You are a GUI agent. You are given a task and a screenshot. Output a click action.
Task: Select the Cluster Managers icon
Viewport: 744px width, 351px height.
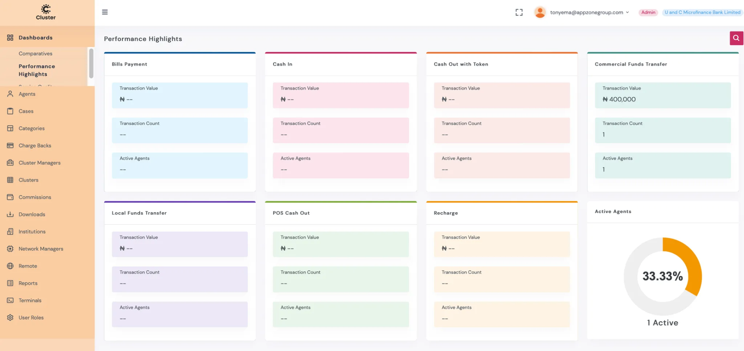click(10, 163)
